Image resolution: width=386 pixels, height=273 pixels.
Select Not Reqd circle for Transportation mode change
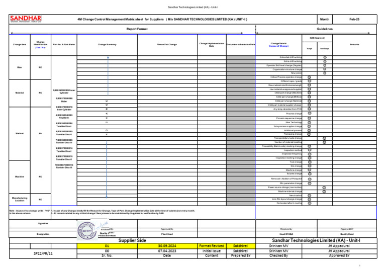325,138
